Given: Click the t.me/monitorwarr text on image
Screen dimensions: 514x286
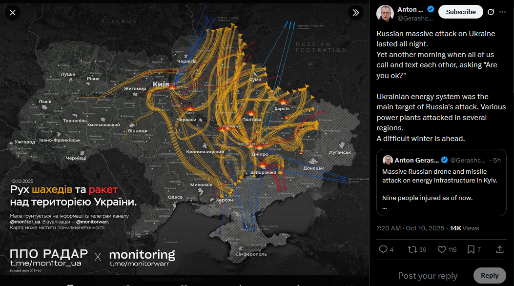Looking at the screenshot, I should click(139, 264).
